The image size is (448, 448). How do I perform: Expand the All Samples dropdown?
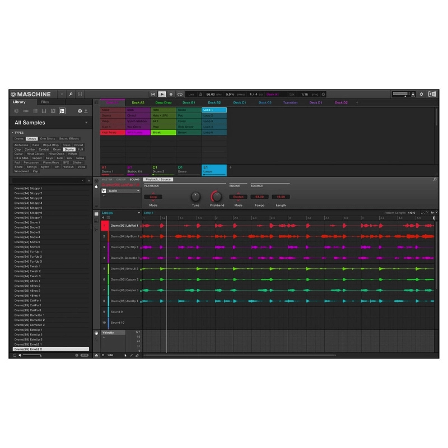coord(87,123)
